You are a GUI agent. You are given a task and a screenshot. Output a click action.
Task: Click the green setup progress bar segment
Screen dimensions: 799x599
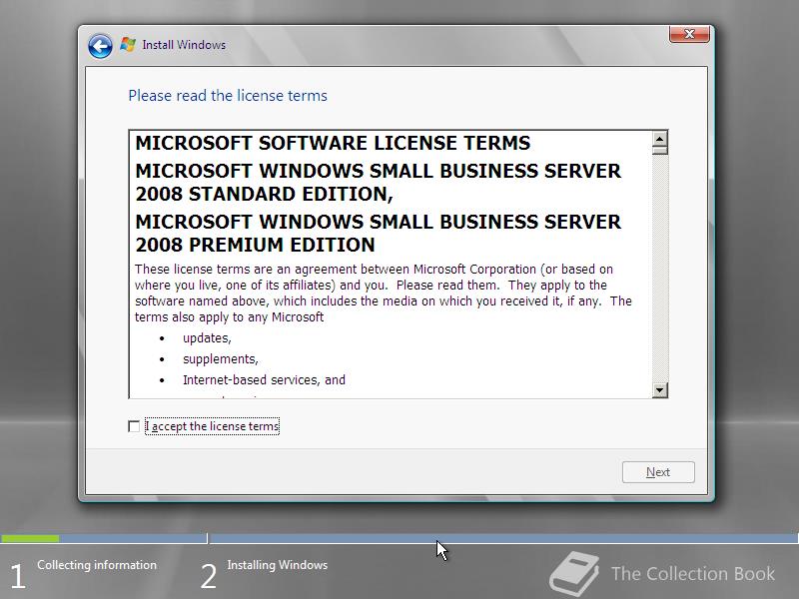pos(30,538)
